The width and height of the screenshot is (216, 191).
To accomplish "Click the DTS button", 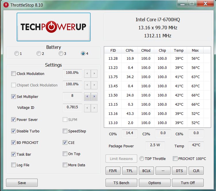I will [x=179, y=171].
